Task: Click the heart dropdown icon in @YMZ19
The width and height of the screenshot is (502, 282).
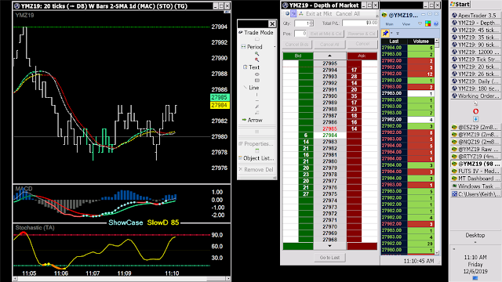Action: coord(420,23)
